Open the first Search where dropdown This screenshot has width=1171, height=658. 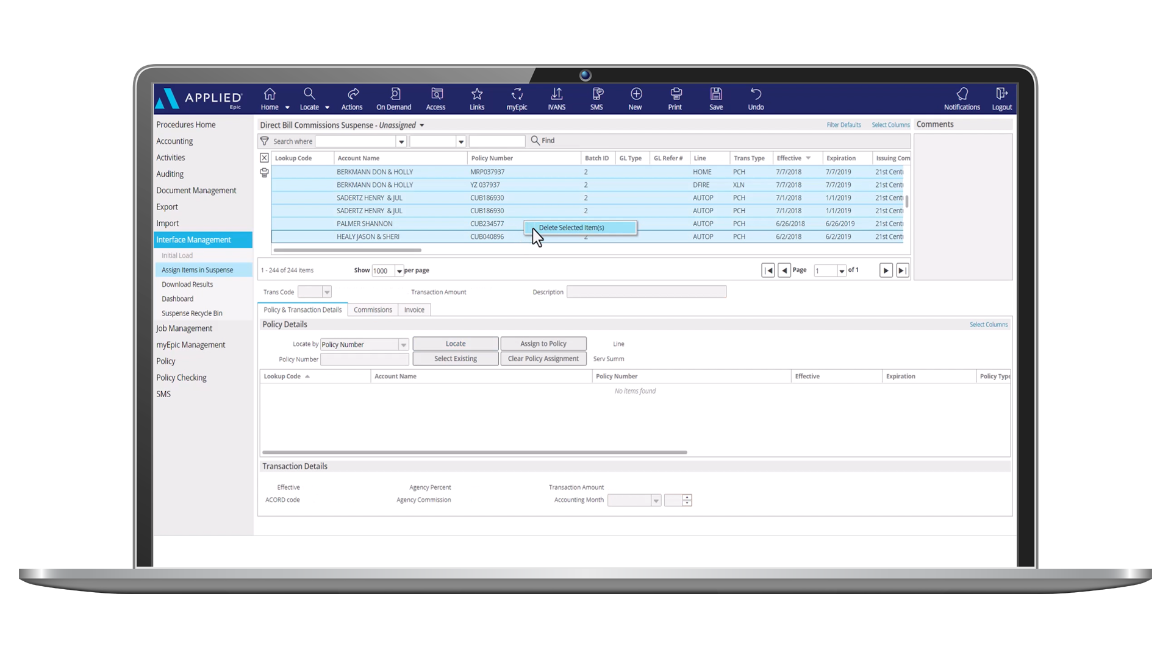[401, 141]
